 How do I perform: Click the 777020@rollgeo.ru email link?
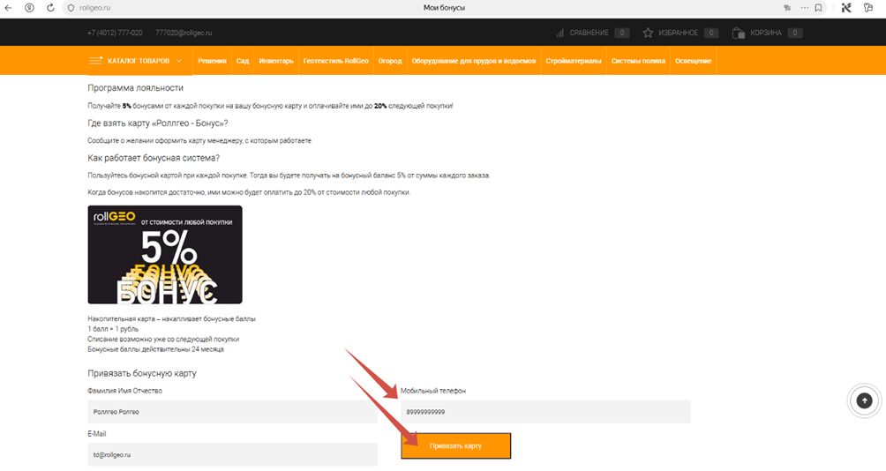[x=184, y=33]
